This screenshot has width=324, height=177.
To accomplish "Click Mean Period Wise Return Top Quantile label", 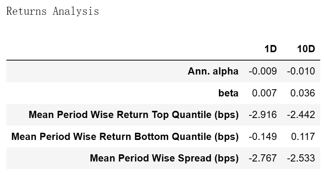I will click(134, 115).
